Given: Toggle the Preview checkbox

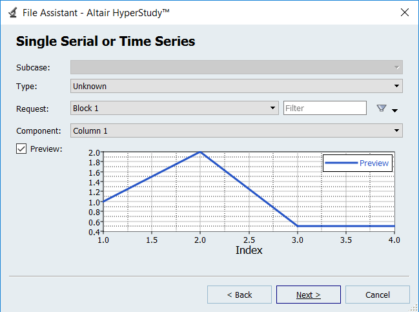Looking at the screenshot, I should coord(21,149).
